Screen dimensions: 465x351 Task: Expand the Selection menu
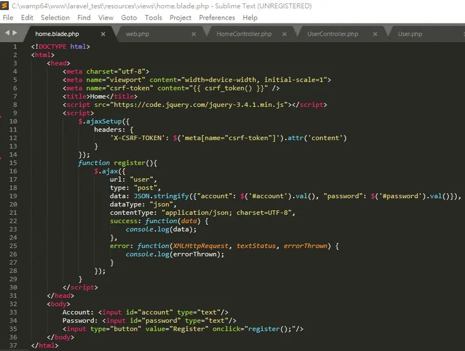[x=55, y=18]
